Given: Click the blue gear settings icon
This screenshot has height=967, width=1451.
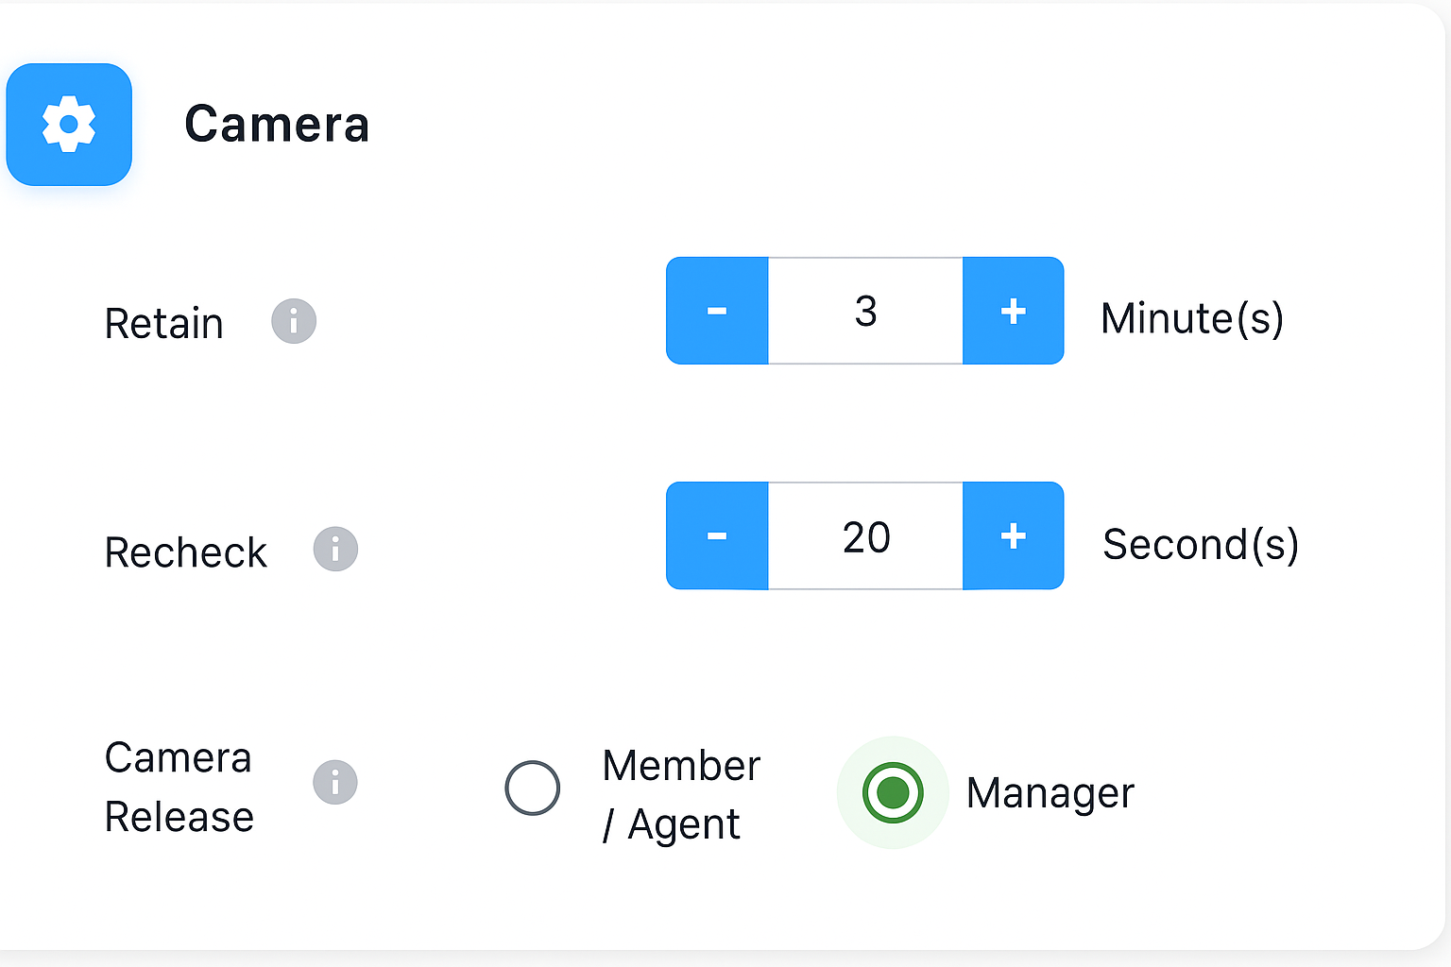Looking at the screenshot, I should pyautogui.click(x=69, y=125).
